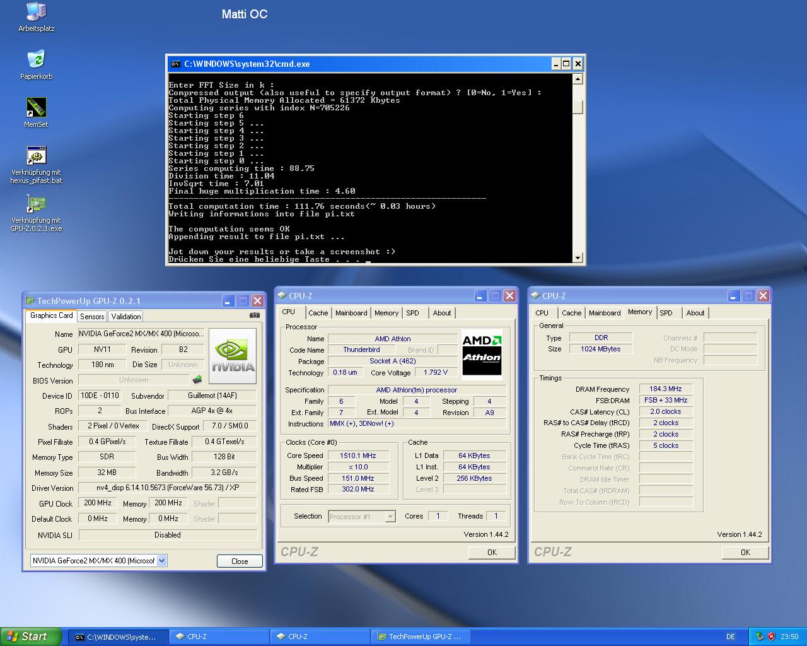This screenshot has height=646, width=807.
Task: Click the DRAM Frequency 184.3 MHz value
Action: [666, 389]
